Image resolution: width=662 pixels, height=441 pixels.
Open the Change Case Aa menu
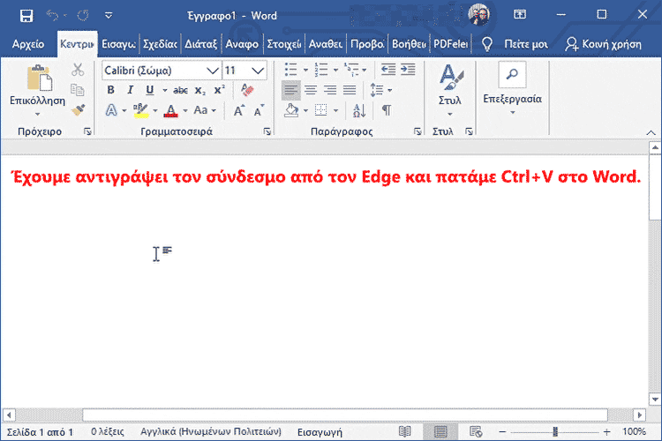(205, 110)
